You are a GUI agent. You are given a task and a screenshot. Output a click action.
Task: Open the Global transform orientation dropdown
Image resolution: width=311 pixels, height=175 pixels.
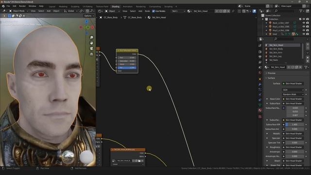(x=71, y=11)
